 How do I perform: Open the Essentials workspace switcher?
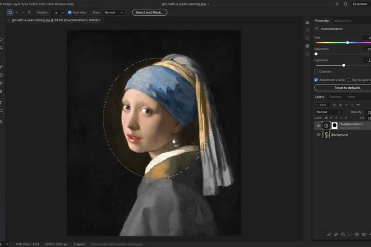360,4
